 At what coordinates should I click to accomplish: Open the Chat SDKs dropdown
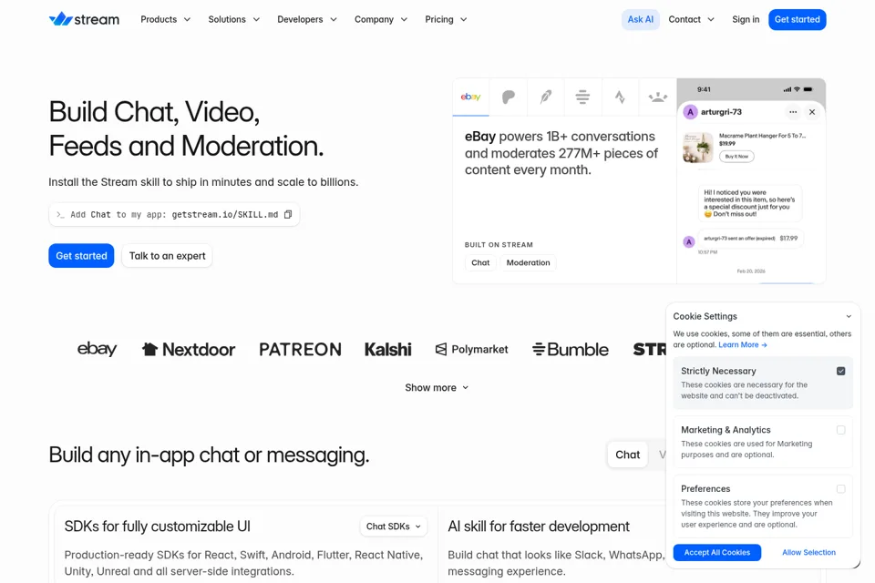coord(394,527)
